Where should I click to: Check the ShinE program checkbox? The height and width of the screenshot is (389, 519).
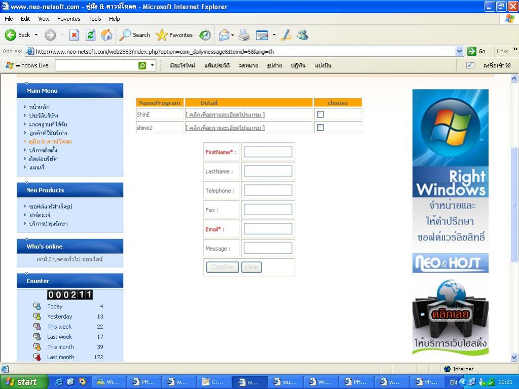320,114
